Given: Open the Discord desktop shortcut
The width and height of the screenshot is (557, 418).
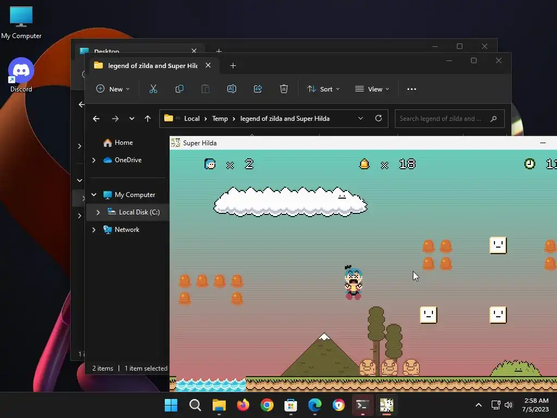Looking at the screenshot, I should click(x=21, y=75).
